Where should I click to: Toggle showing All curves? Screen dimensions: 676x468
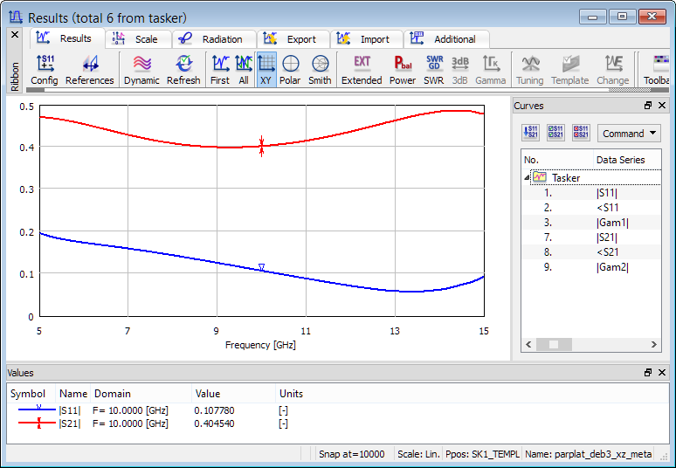[x=244, y=69]
